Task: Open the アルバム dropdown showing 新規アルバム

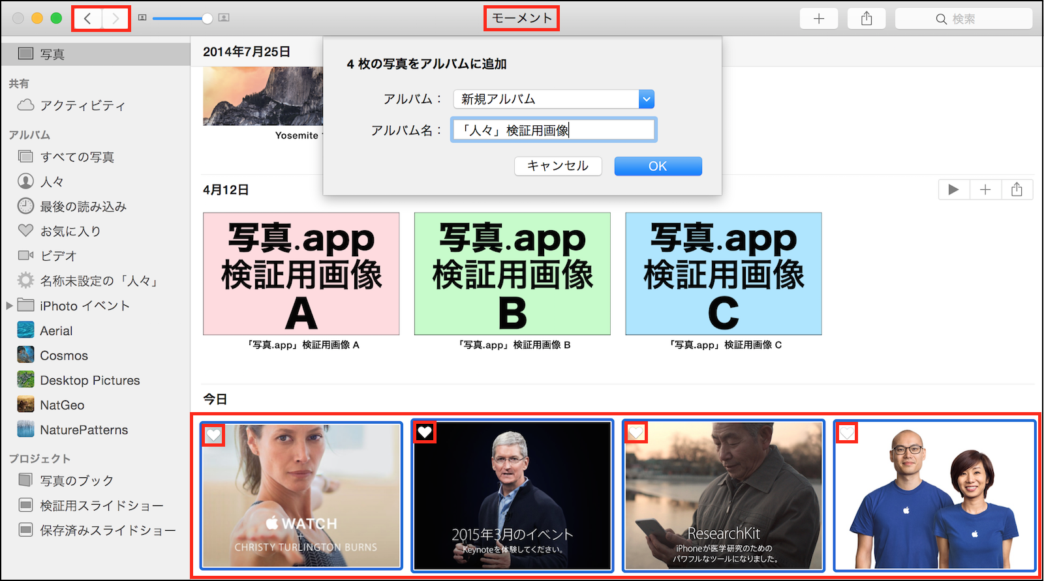Action: (x=554, y=99)
